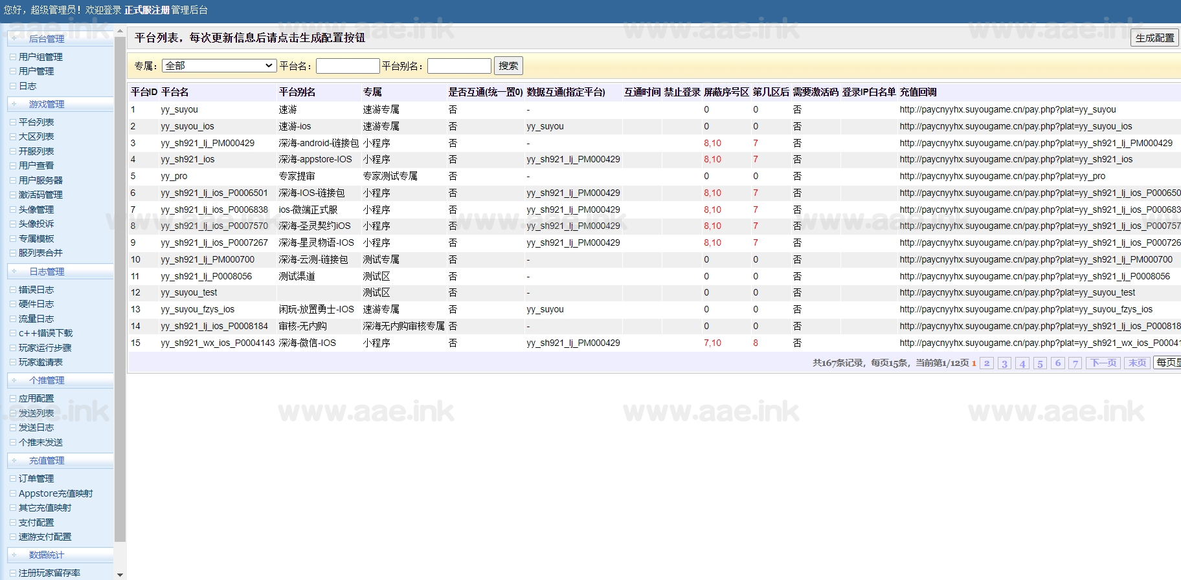Open 个推未发送 menu item
The image size is (1181, 580).
[40, 442]
